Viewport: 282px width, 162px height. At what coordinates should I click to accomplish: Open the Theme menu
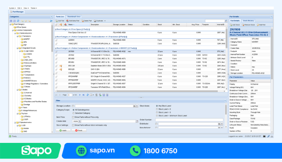34,8
